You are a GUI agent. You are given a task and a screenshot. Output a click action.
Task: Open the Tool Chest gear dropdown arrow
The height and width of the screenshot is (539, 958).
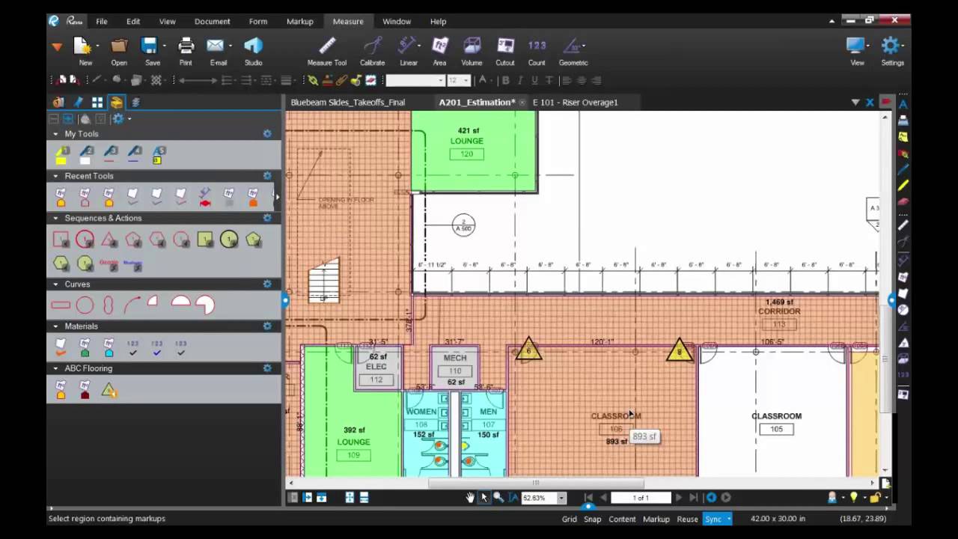coord(129,119)
